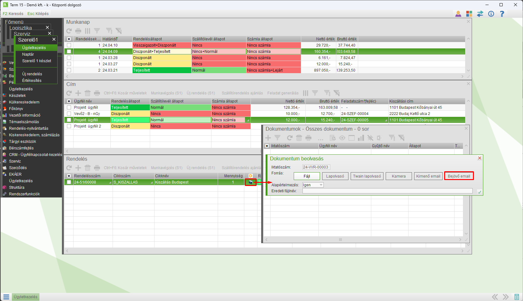Export Dokumentumok list to Excel
The width and height of the screenshot is (523, 301).
379,138
